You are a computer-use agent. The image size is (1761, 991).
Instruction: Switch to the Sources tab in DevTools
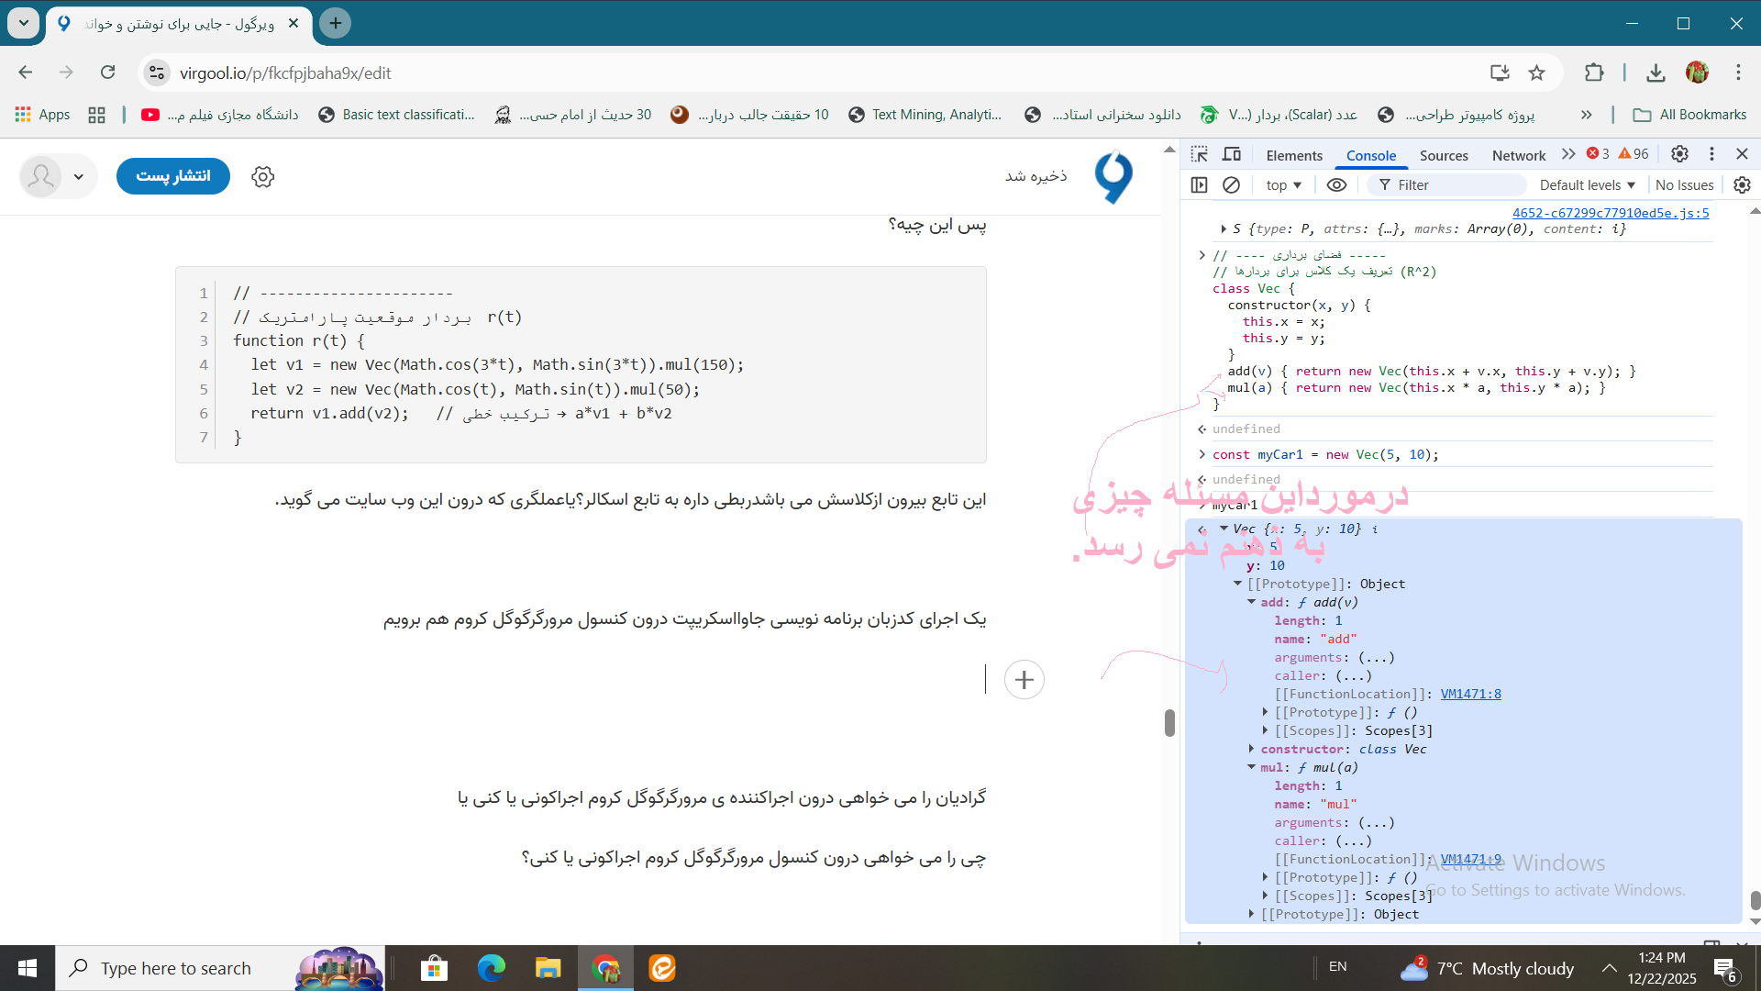1443,155
